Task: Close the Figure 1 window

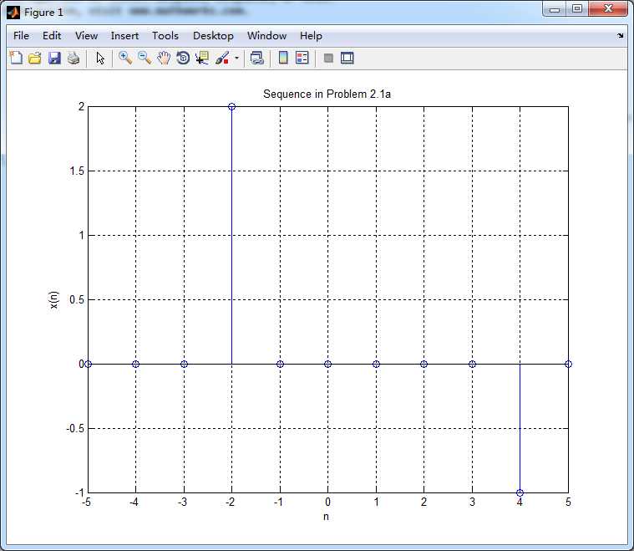Action: [608, 9]
